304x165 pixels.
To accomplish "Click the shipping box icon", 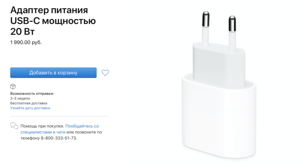I will [13, 87].
